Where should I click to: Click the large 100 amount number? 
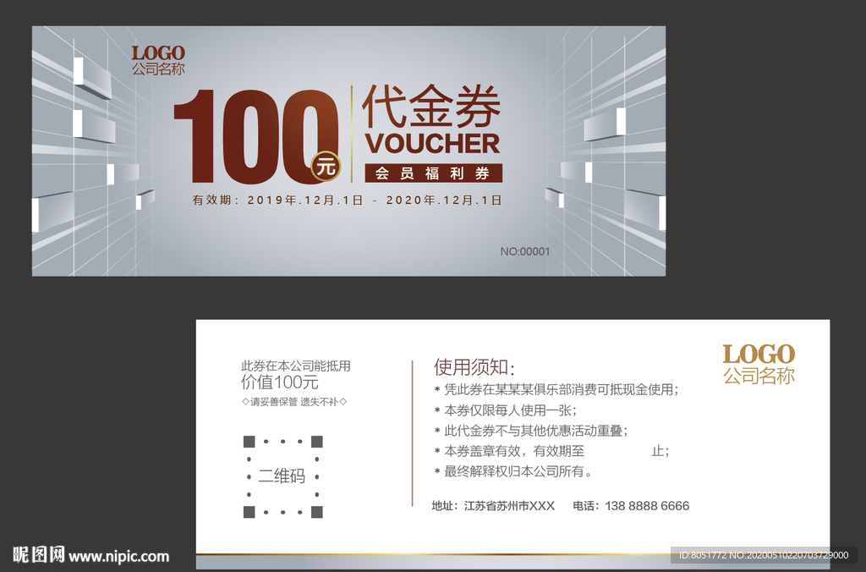click(x=255, y=136)
